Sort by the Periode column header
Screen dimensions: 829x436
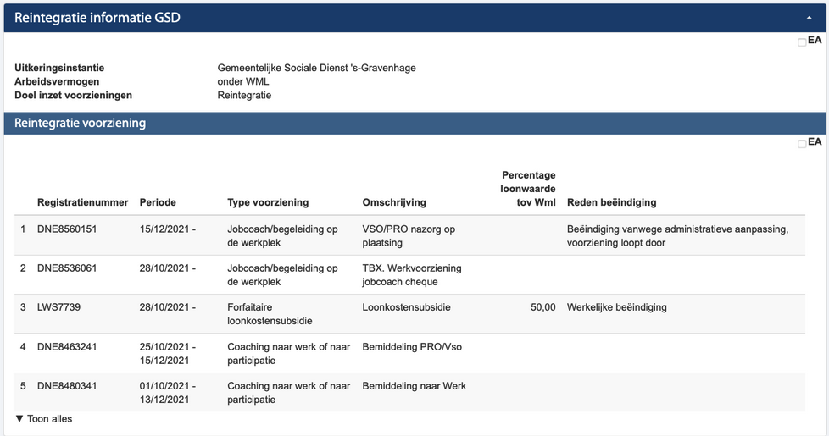pos(158,202)
